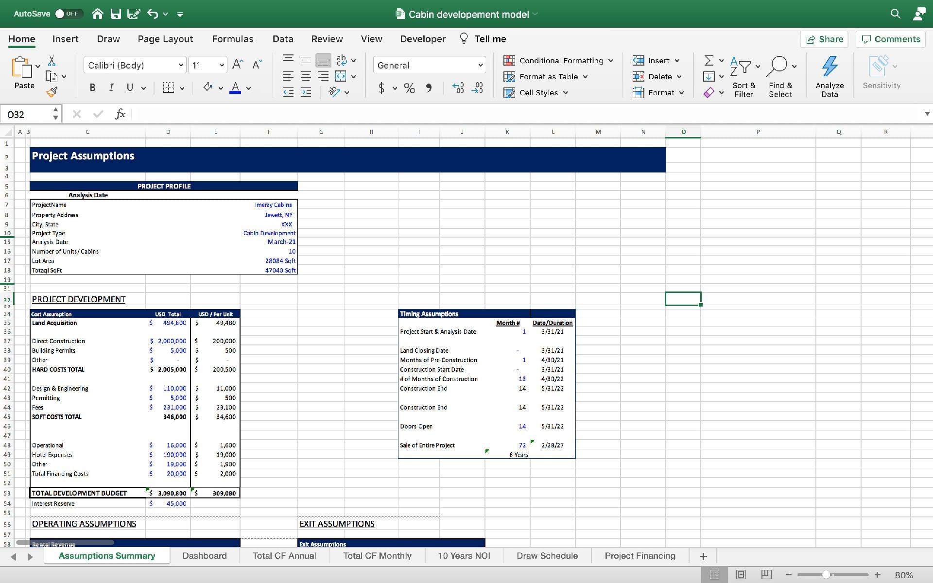Open the Borders icon
The width and height of the screenshot is (933, 583).
[x=169, y=87]
